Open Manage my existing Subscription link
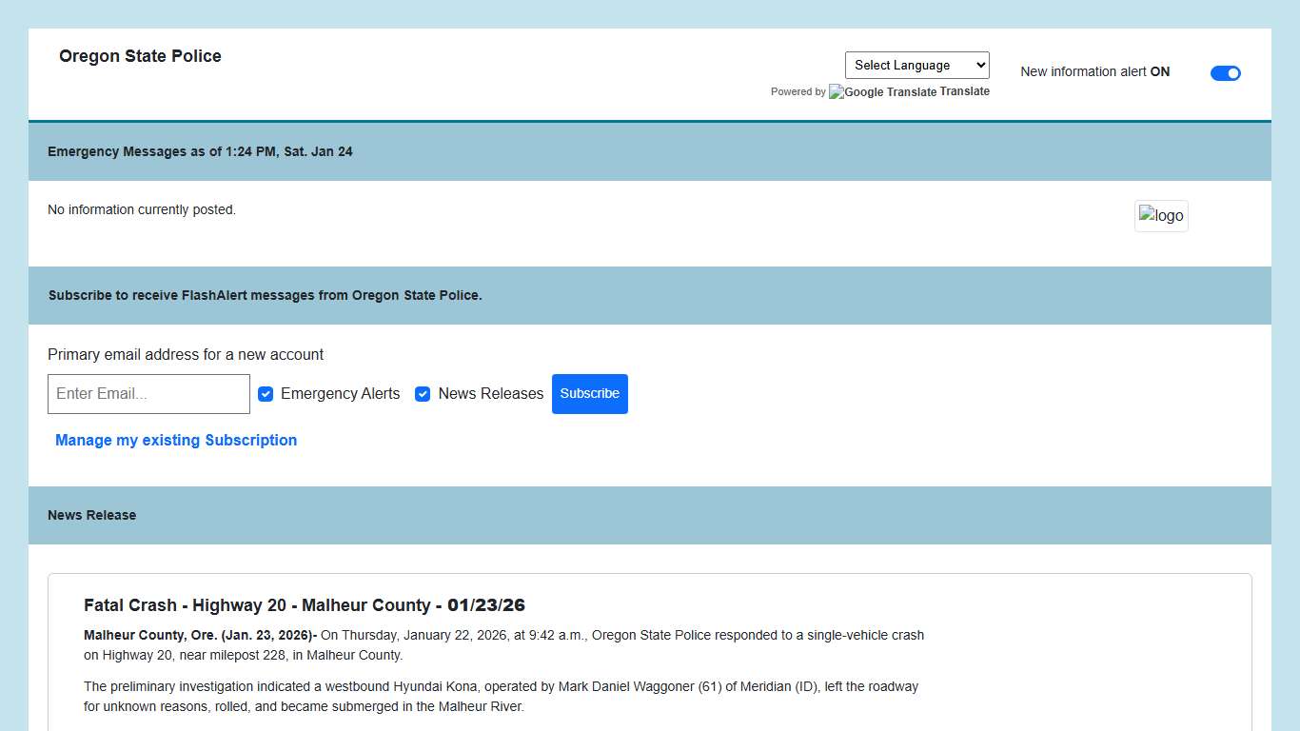Viewport: 1300px width, 731px height. [x=176, y=440]
